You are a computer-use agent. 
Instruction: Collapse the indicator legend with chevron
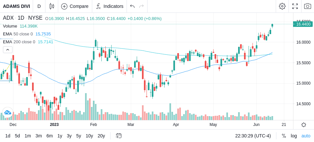click(8, 50)
